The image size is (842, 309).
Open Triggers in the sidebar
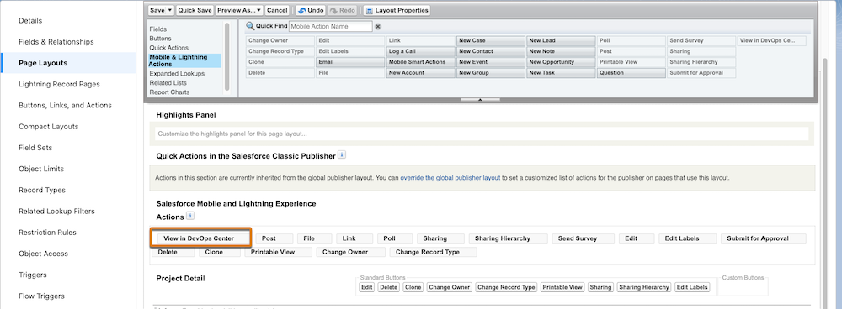coord(33,275)
